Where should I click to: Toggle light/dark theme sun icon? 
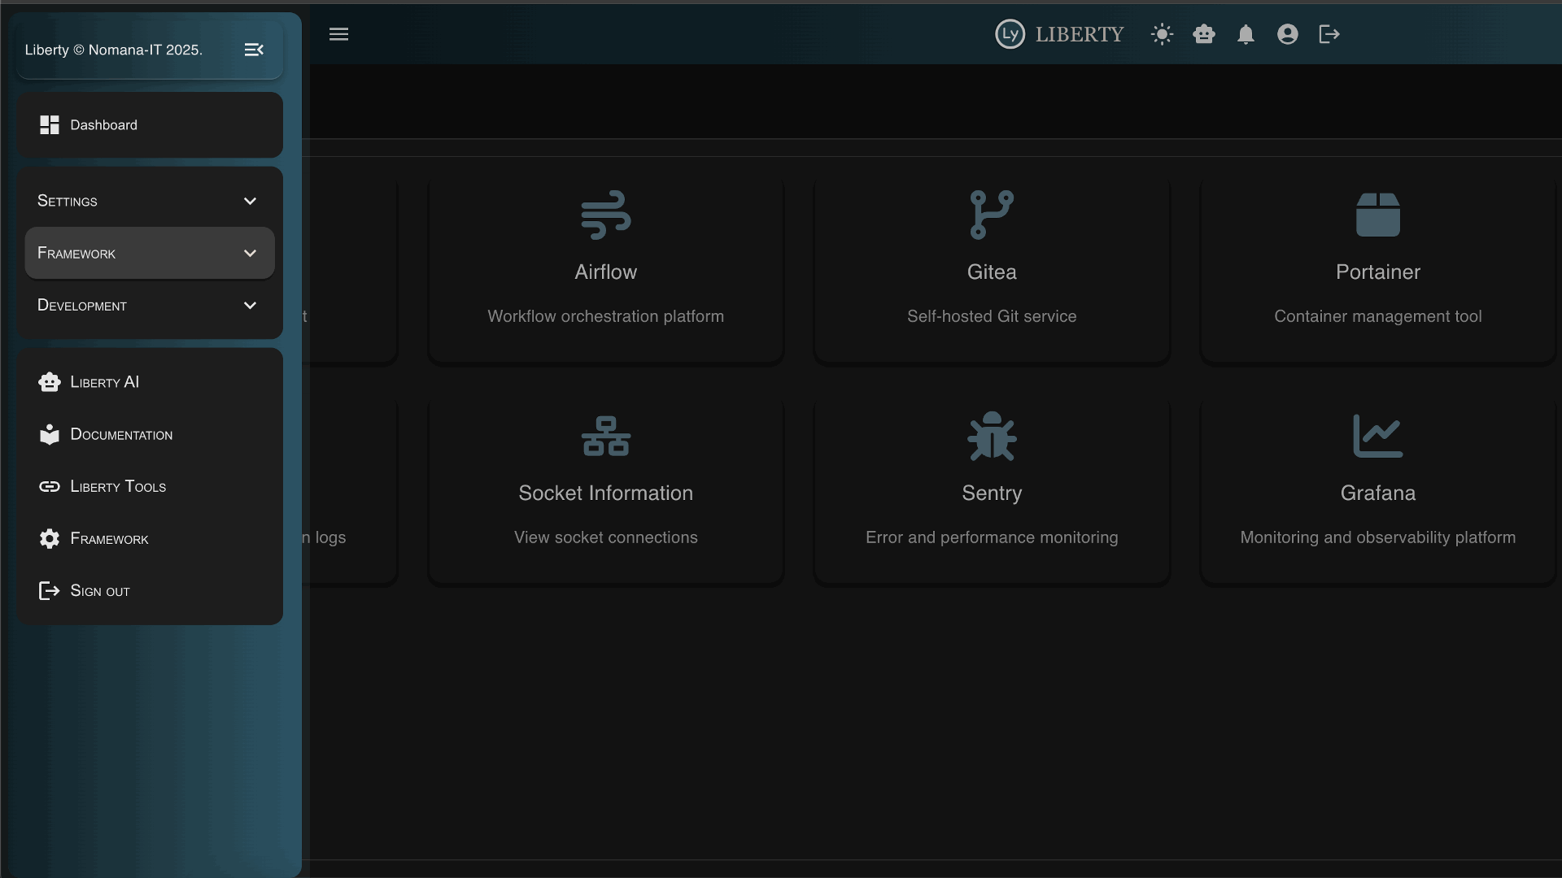point(1162,34)
